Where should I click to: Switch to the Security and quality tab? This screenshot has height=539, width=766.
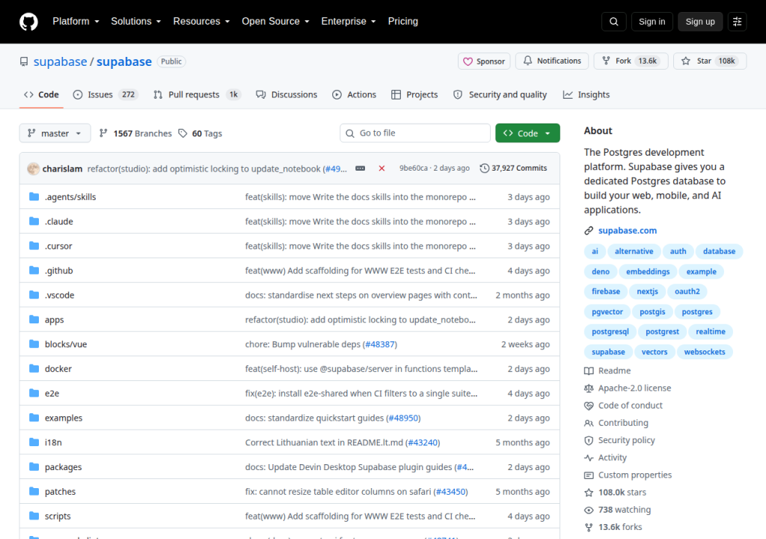point(500,95)
